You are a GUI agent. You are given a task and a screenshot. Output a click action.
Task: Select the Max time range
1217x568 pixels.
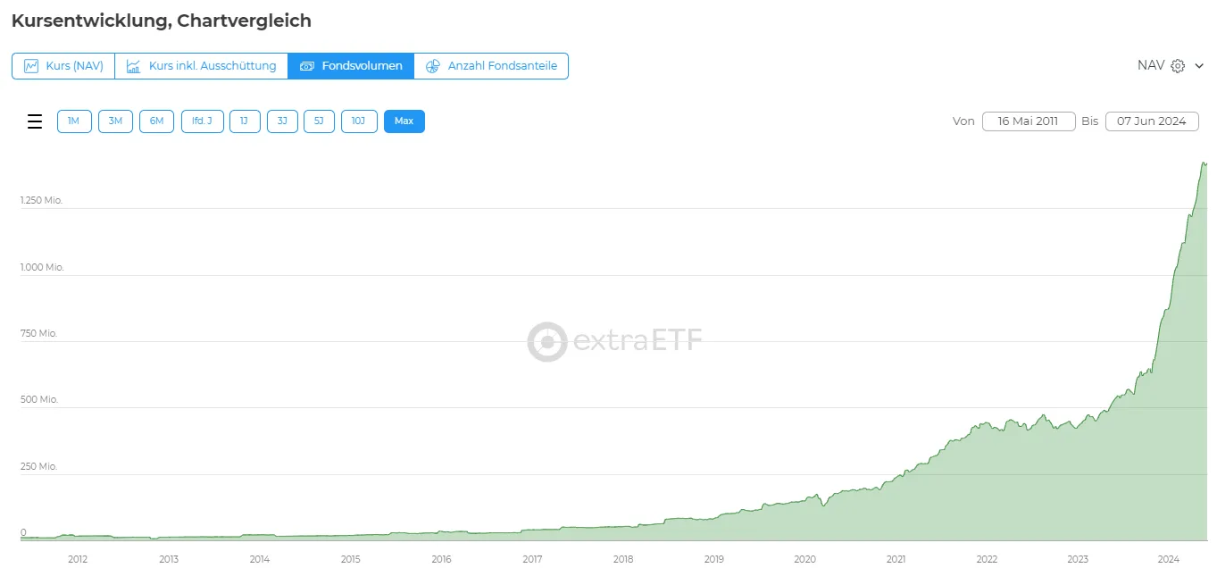[404, 121]
